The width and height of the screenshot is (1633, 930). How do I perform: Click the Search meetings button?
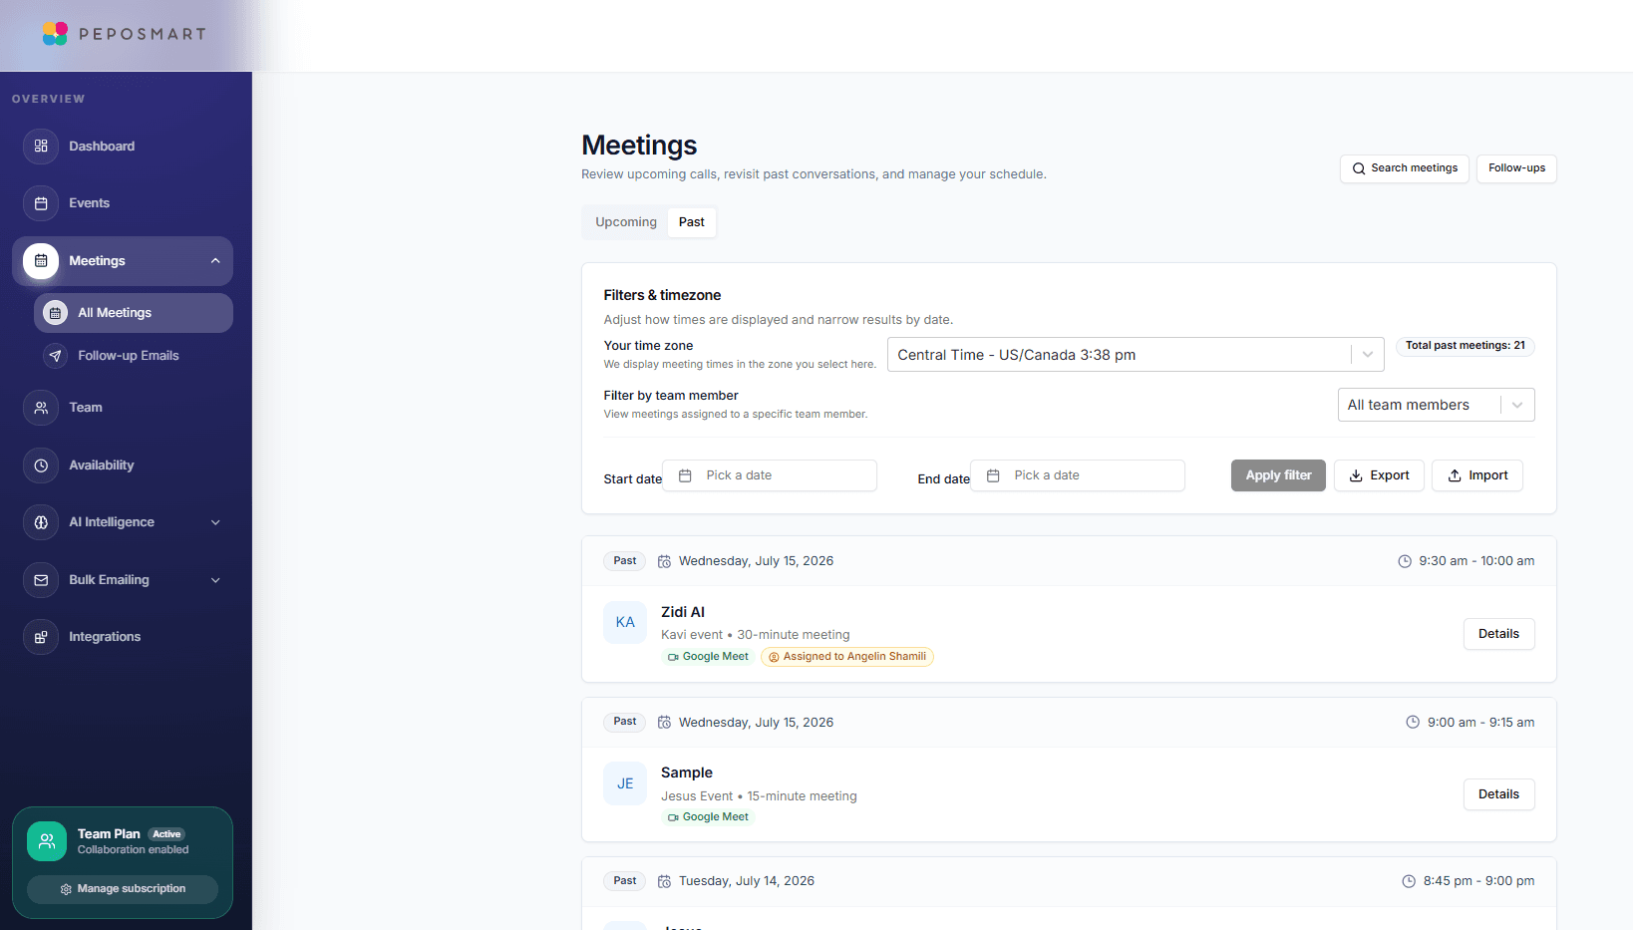1405,168
